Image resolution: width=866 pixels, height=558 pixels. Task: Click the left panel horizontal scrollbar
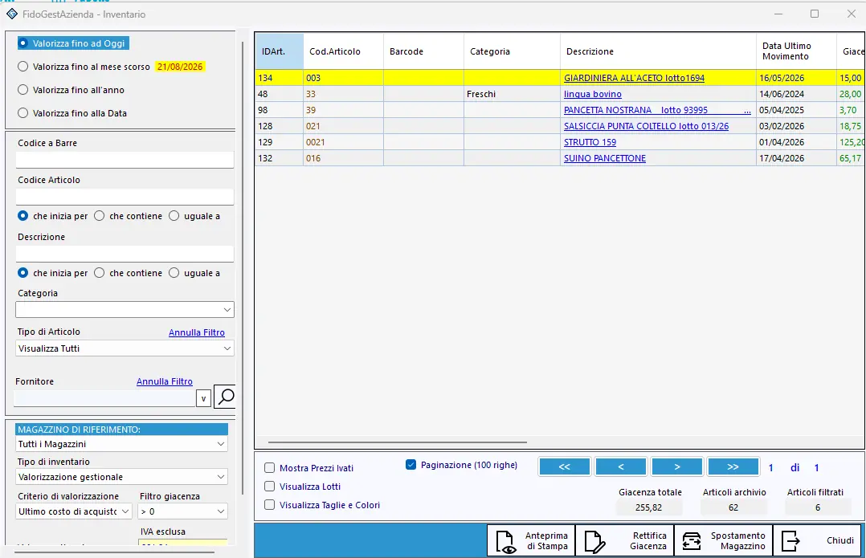coord(114,552)
